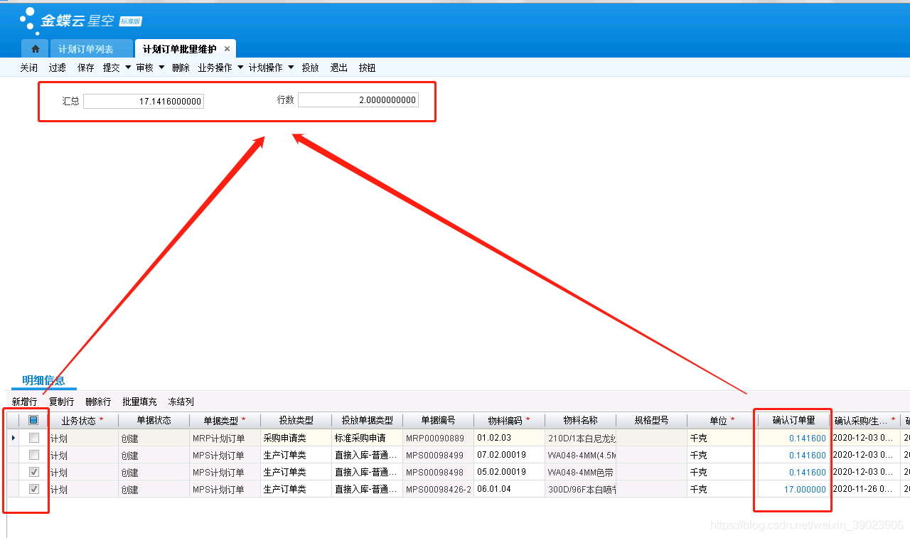This screenshot has width=910, height=538.
Task: Click the 300D/96F本白 material name cell
Action: point(580,490)
